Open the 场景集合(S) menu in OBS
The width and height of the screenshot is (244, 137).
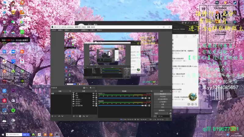point(85,30)
